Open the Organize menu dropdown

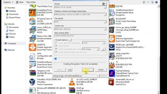[x=8, y=2]
